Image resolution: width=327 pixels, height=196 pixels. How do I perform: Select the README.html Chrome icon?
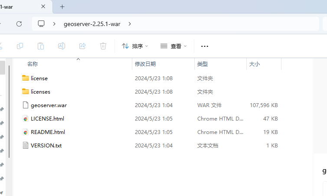tap(26, 132)
